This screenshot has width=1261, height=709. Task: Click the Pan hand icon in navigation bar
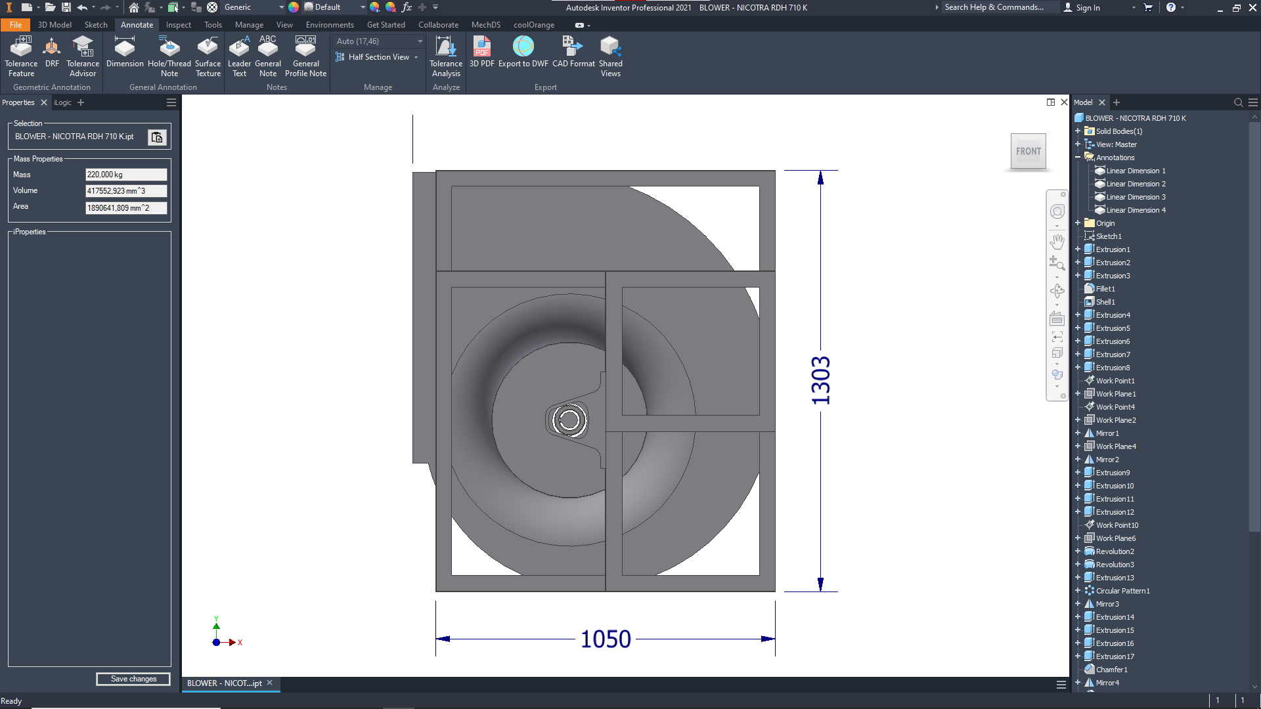click(1057, 241)
